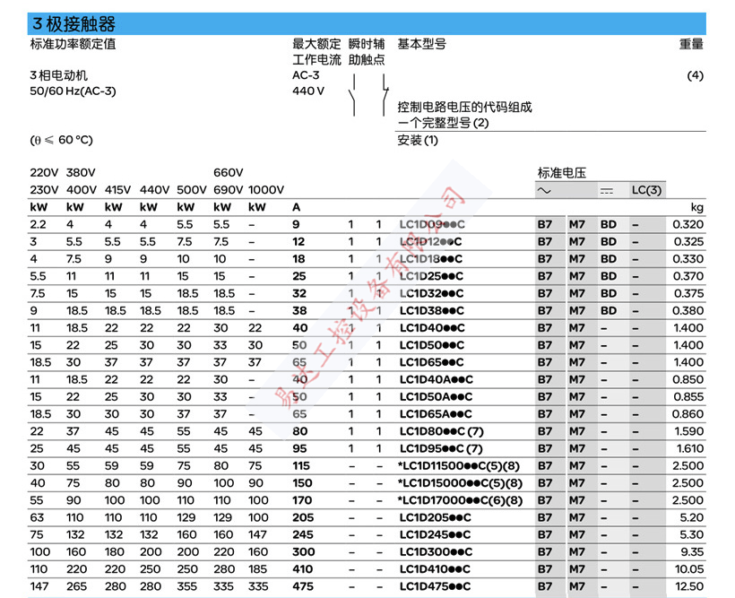Click the "500V" voltage header
The height and width of the screenshot is (598, 735).
coord(191,190)
